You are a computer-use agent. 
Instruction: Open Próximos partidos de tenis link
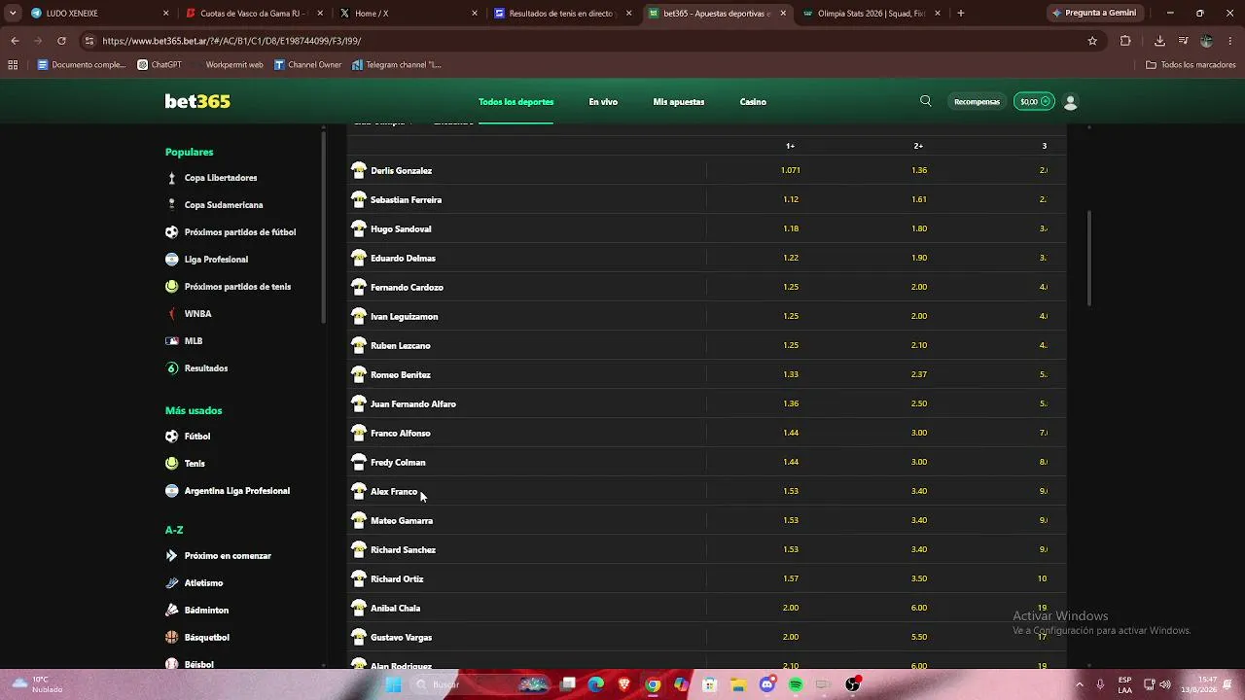coord(237,287)
